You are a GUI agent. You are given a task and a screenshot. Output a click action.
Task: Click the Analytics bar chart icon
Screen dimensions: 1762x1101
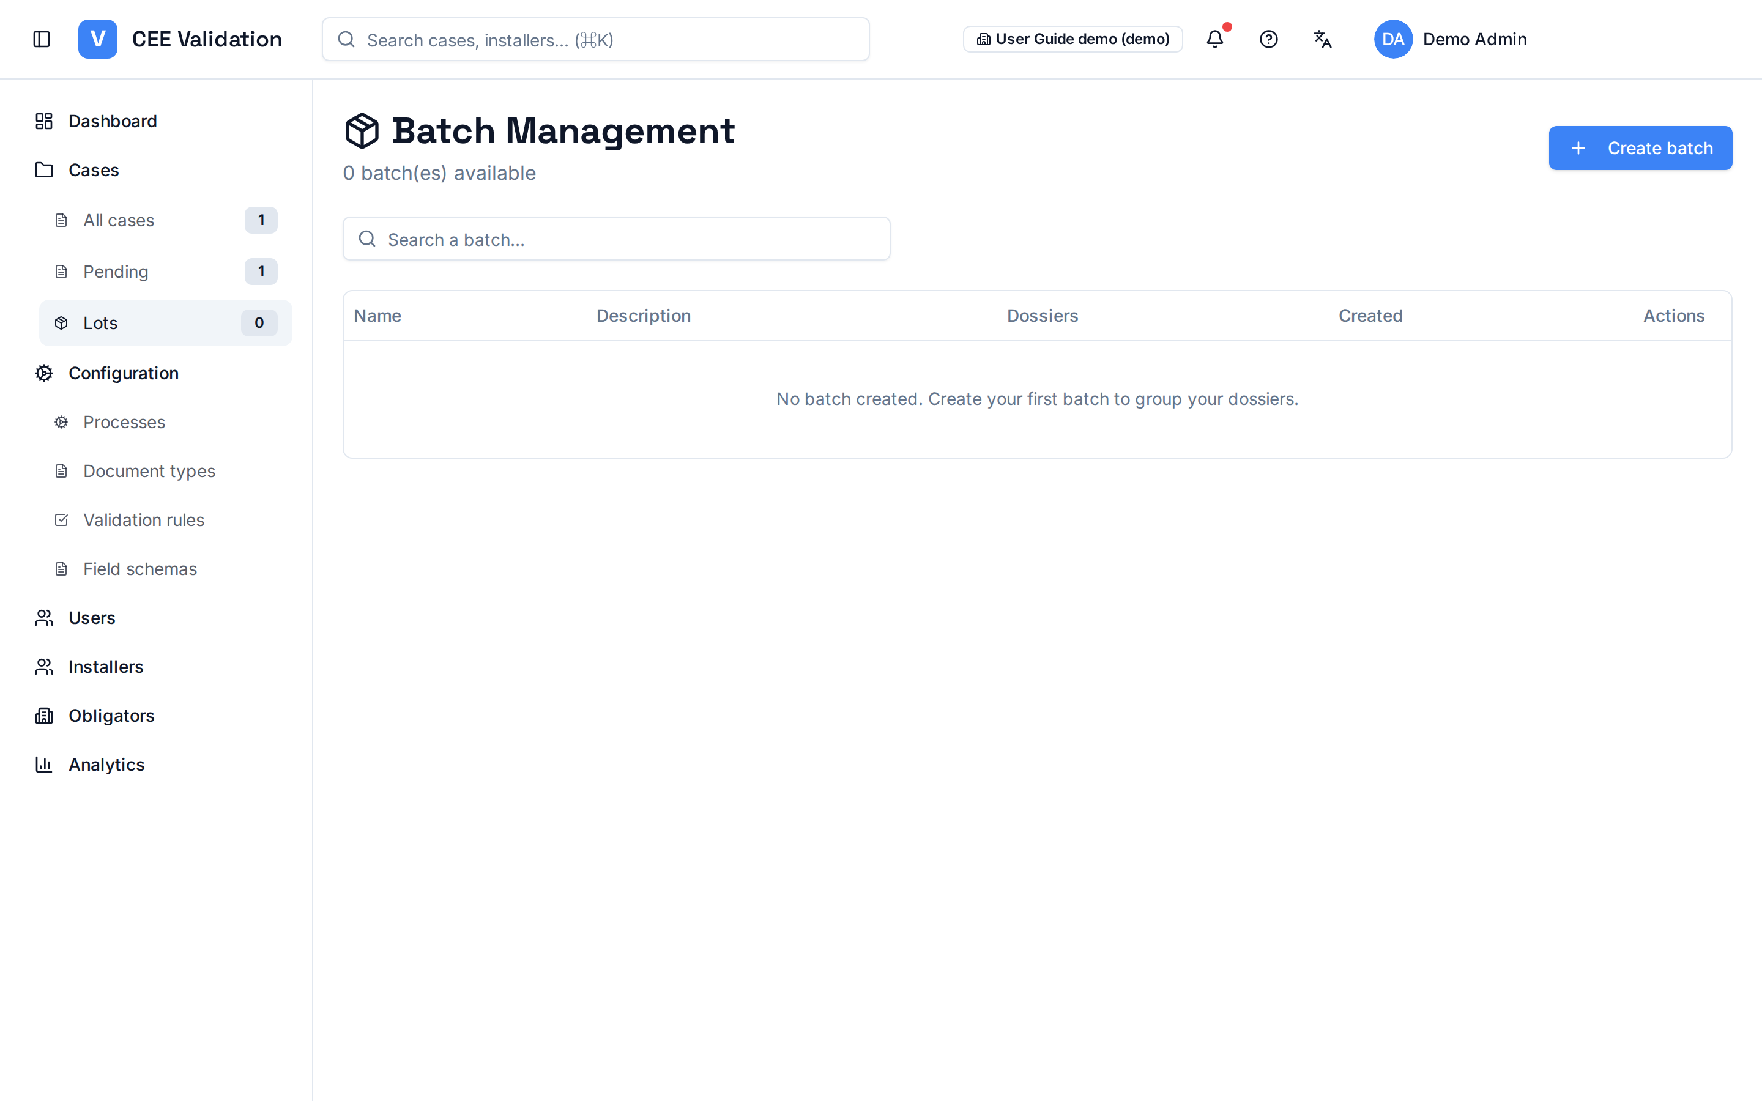click(43, 765)
